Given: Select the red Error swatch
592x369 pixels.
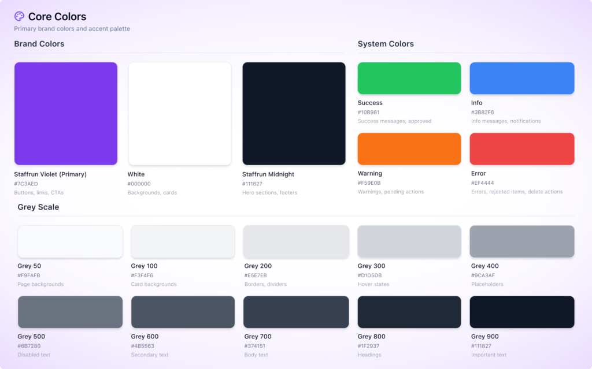Looking at the screenshot, I should [522, 149].
